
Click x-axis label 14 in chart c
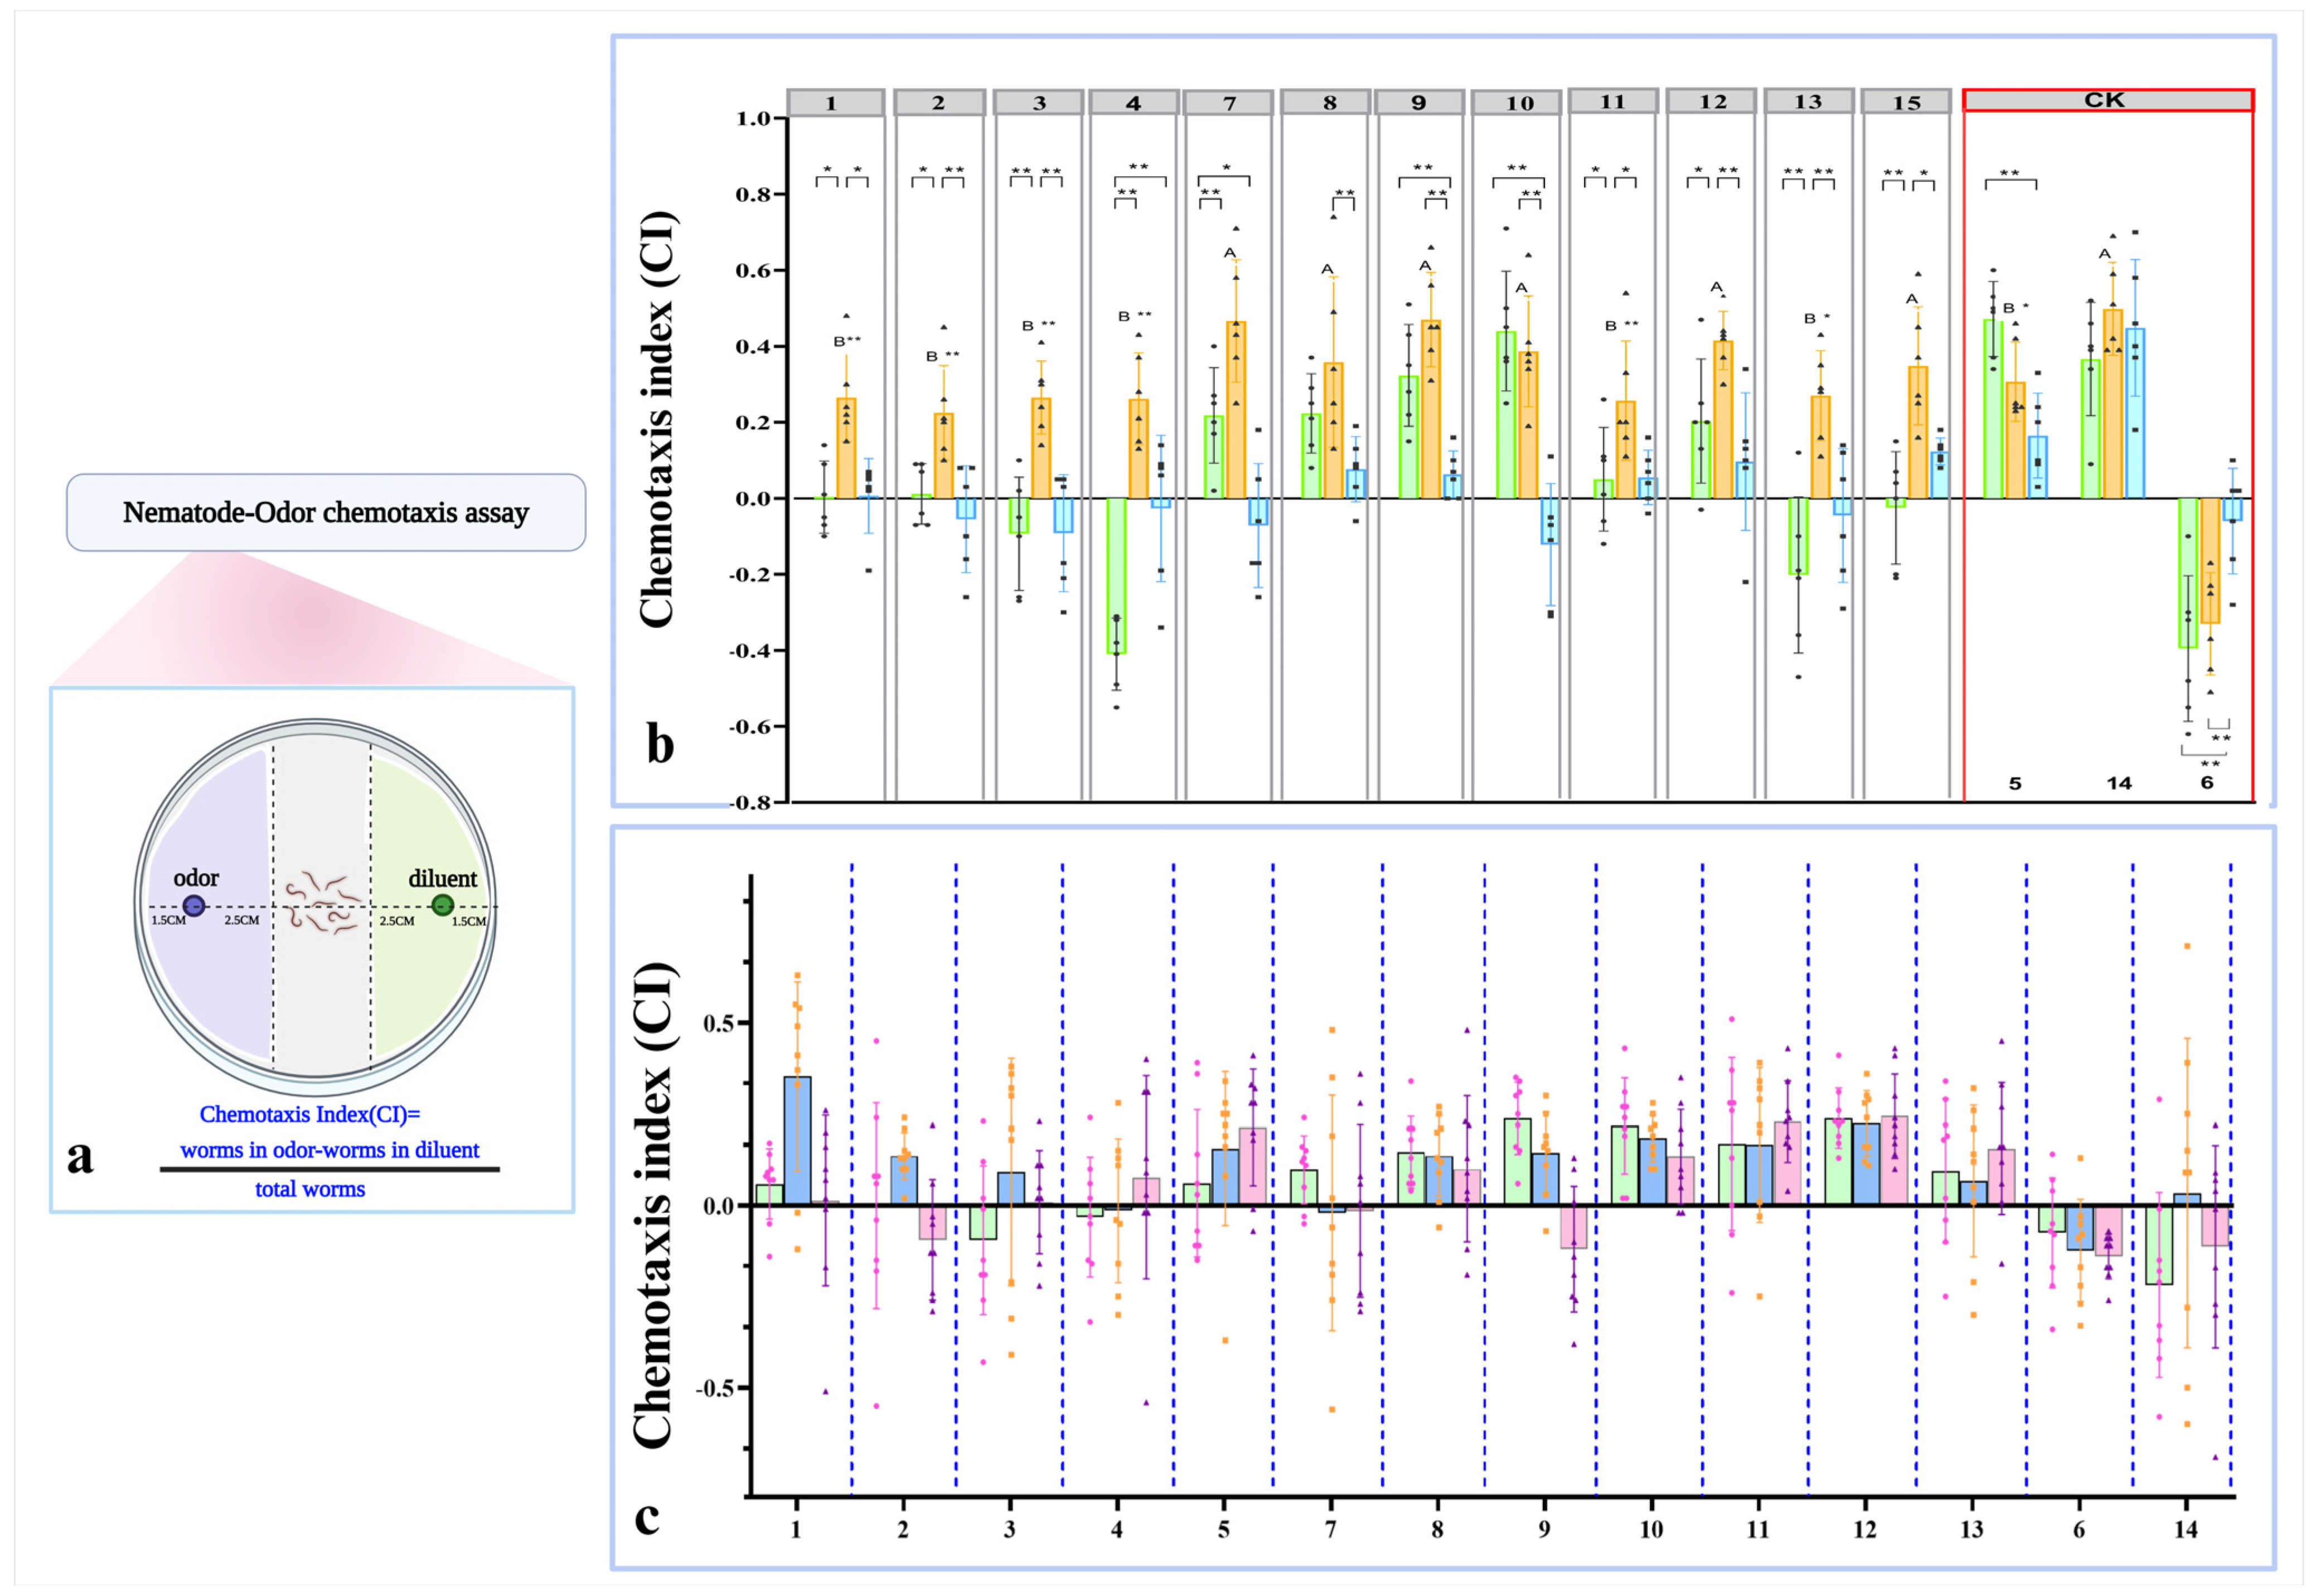point(2186,1529)
